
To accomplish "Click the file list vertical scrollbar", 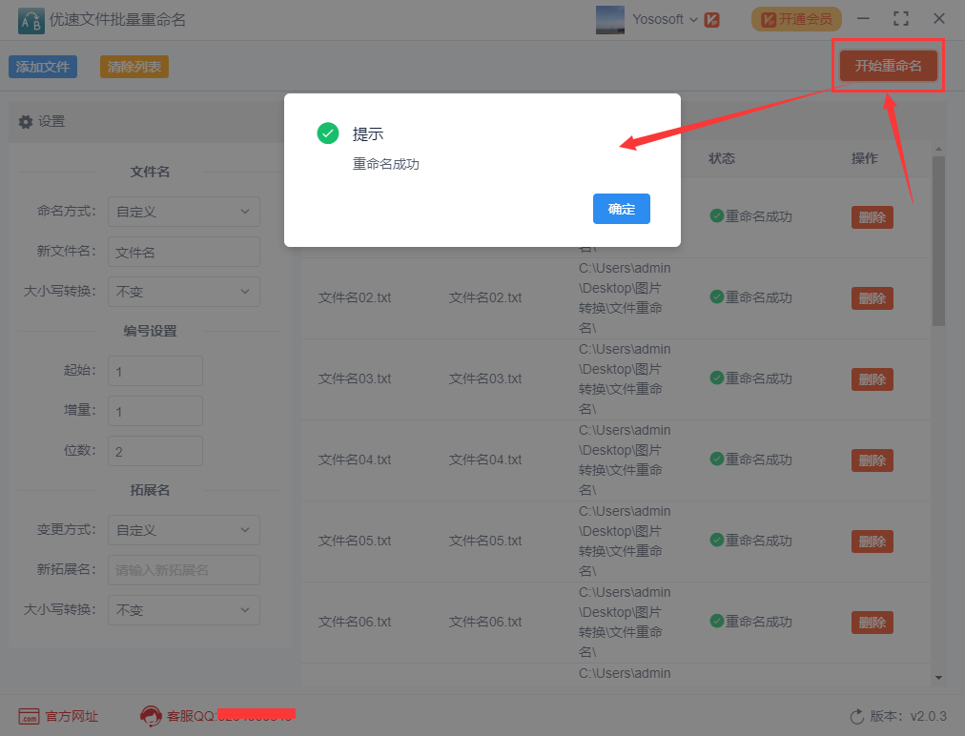I will [x=938, y=241].
